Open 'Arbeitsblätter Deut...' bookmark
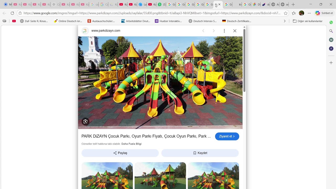Viewport: 336px width, 189px height. (x=136, y=21)
